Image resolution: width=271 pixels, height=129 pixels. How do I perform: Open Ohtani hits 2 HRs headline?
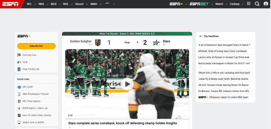(x=224, y=73)
